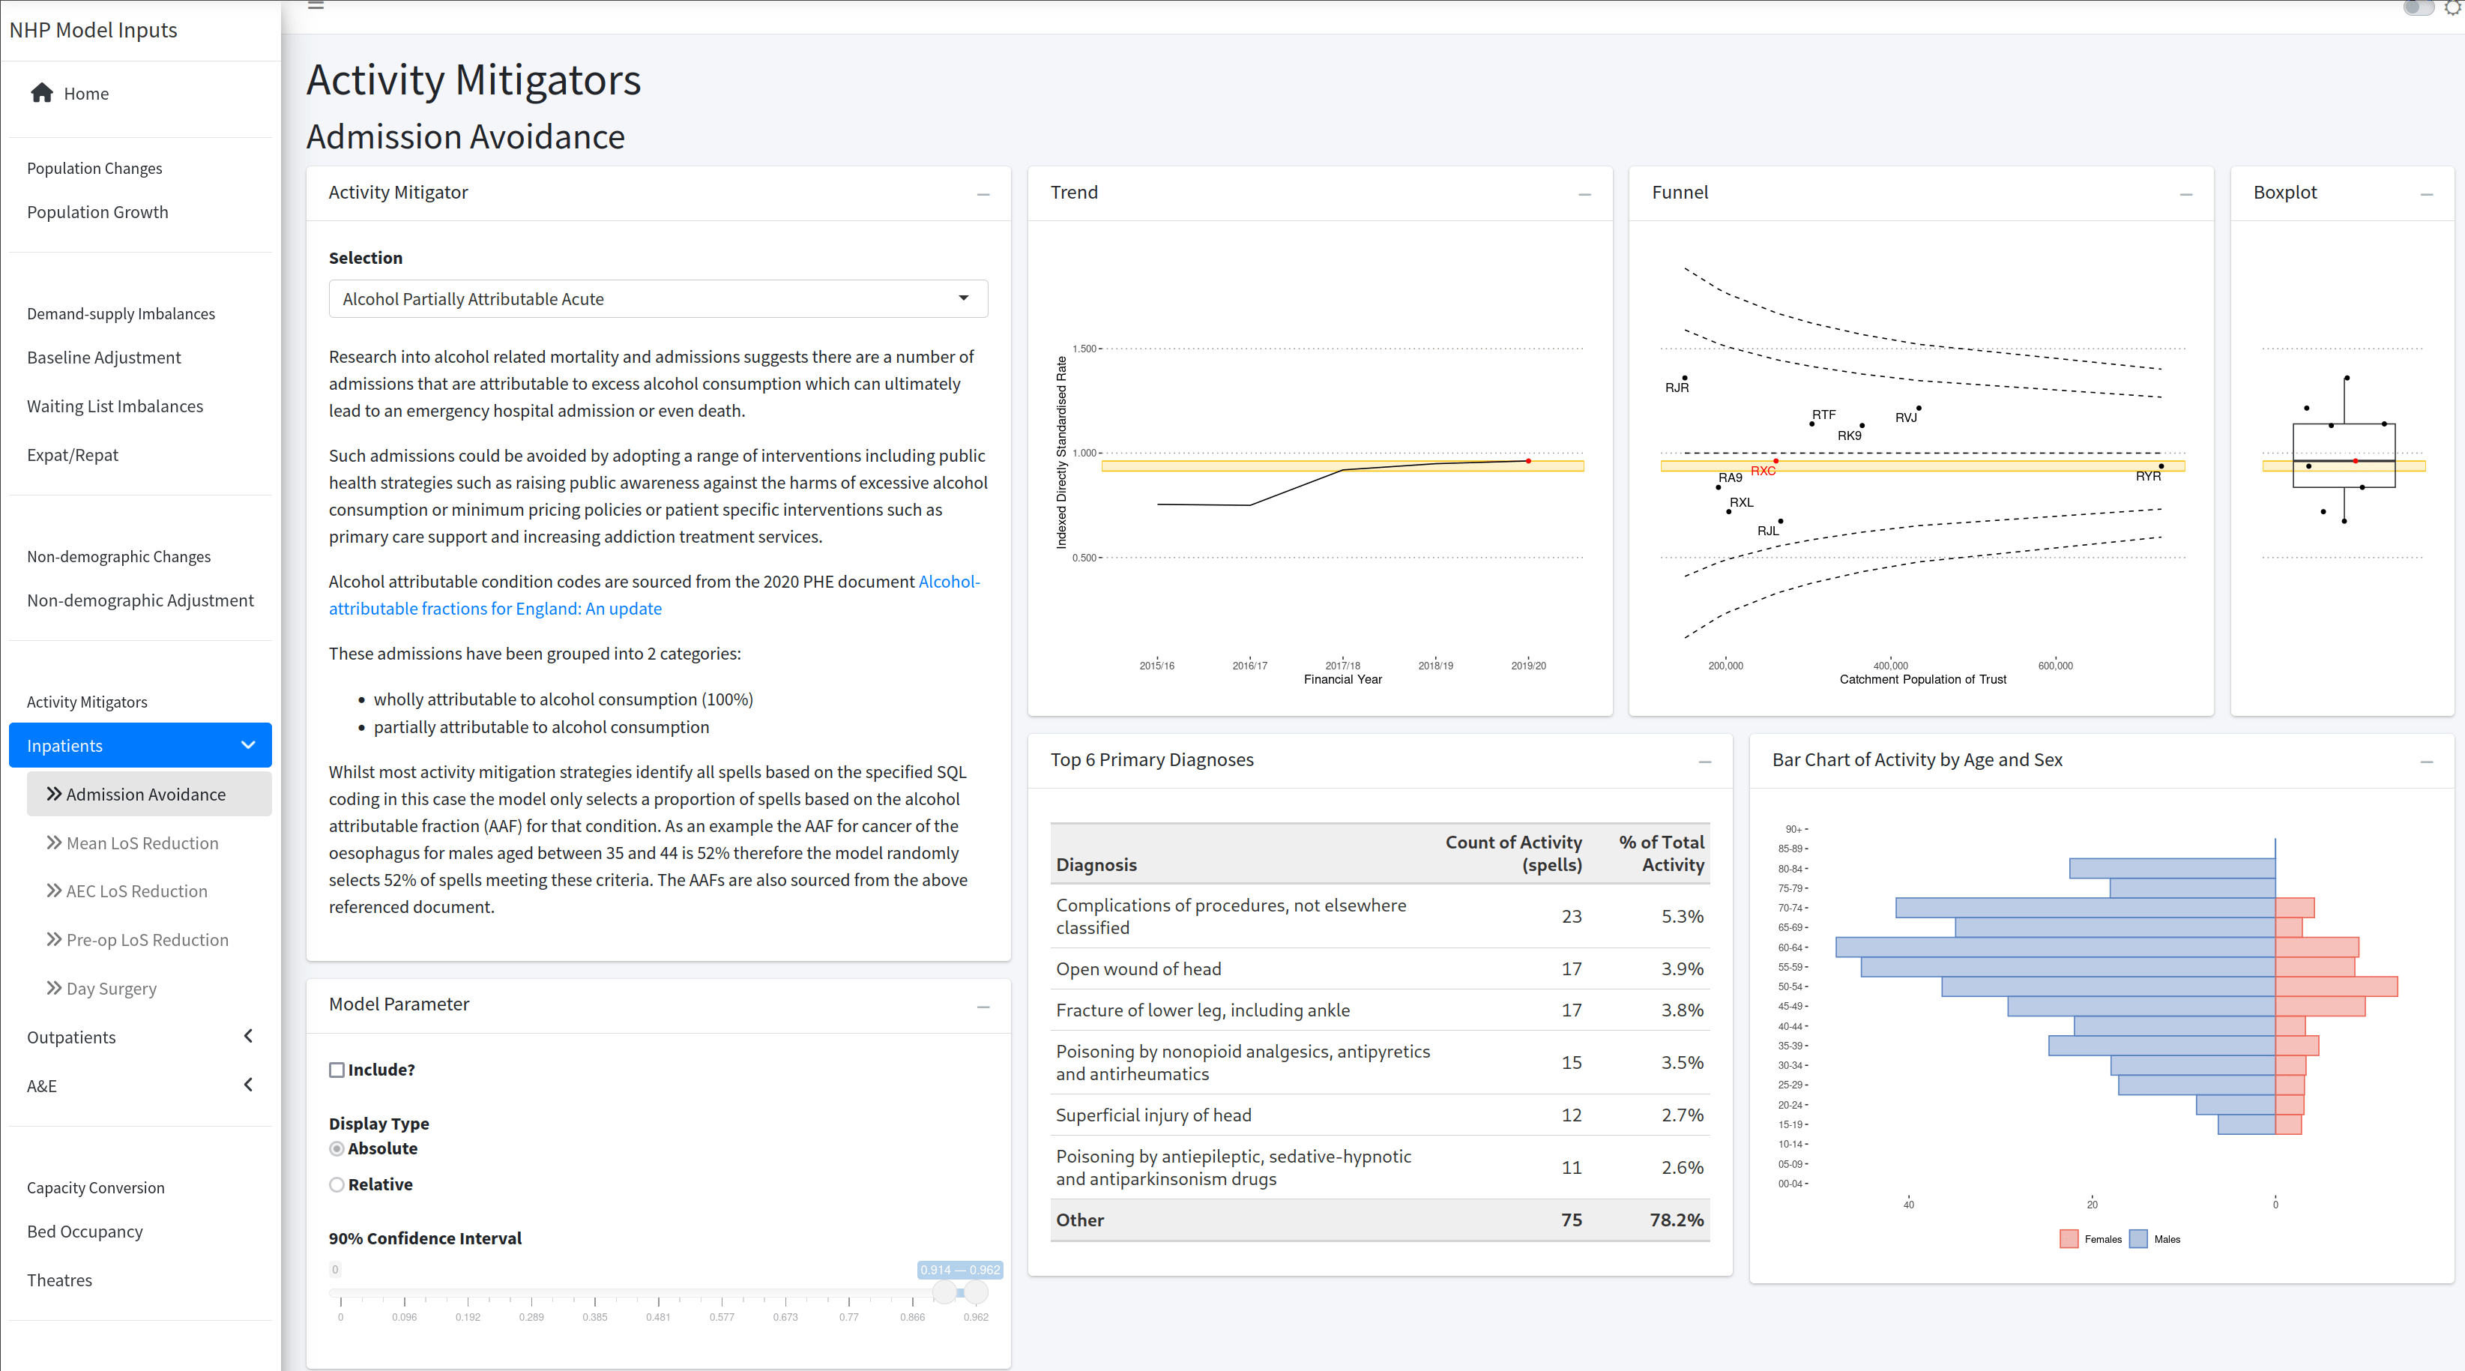Collapse the Model Parameter card with its minus icon

click(983, 1007)
